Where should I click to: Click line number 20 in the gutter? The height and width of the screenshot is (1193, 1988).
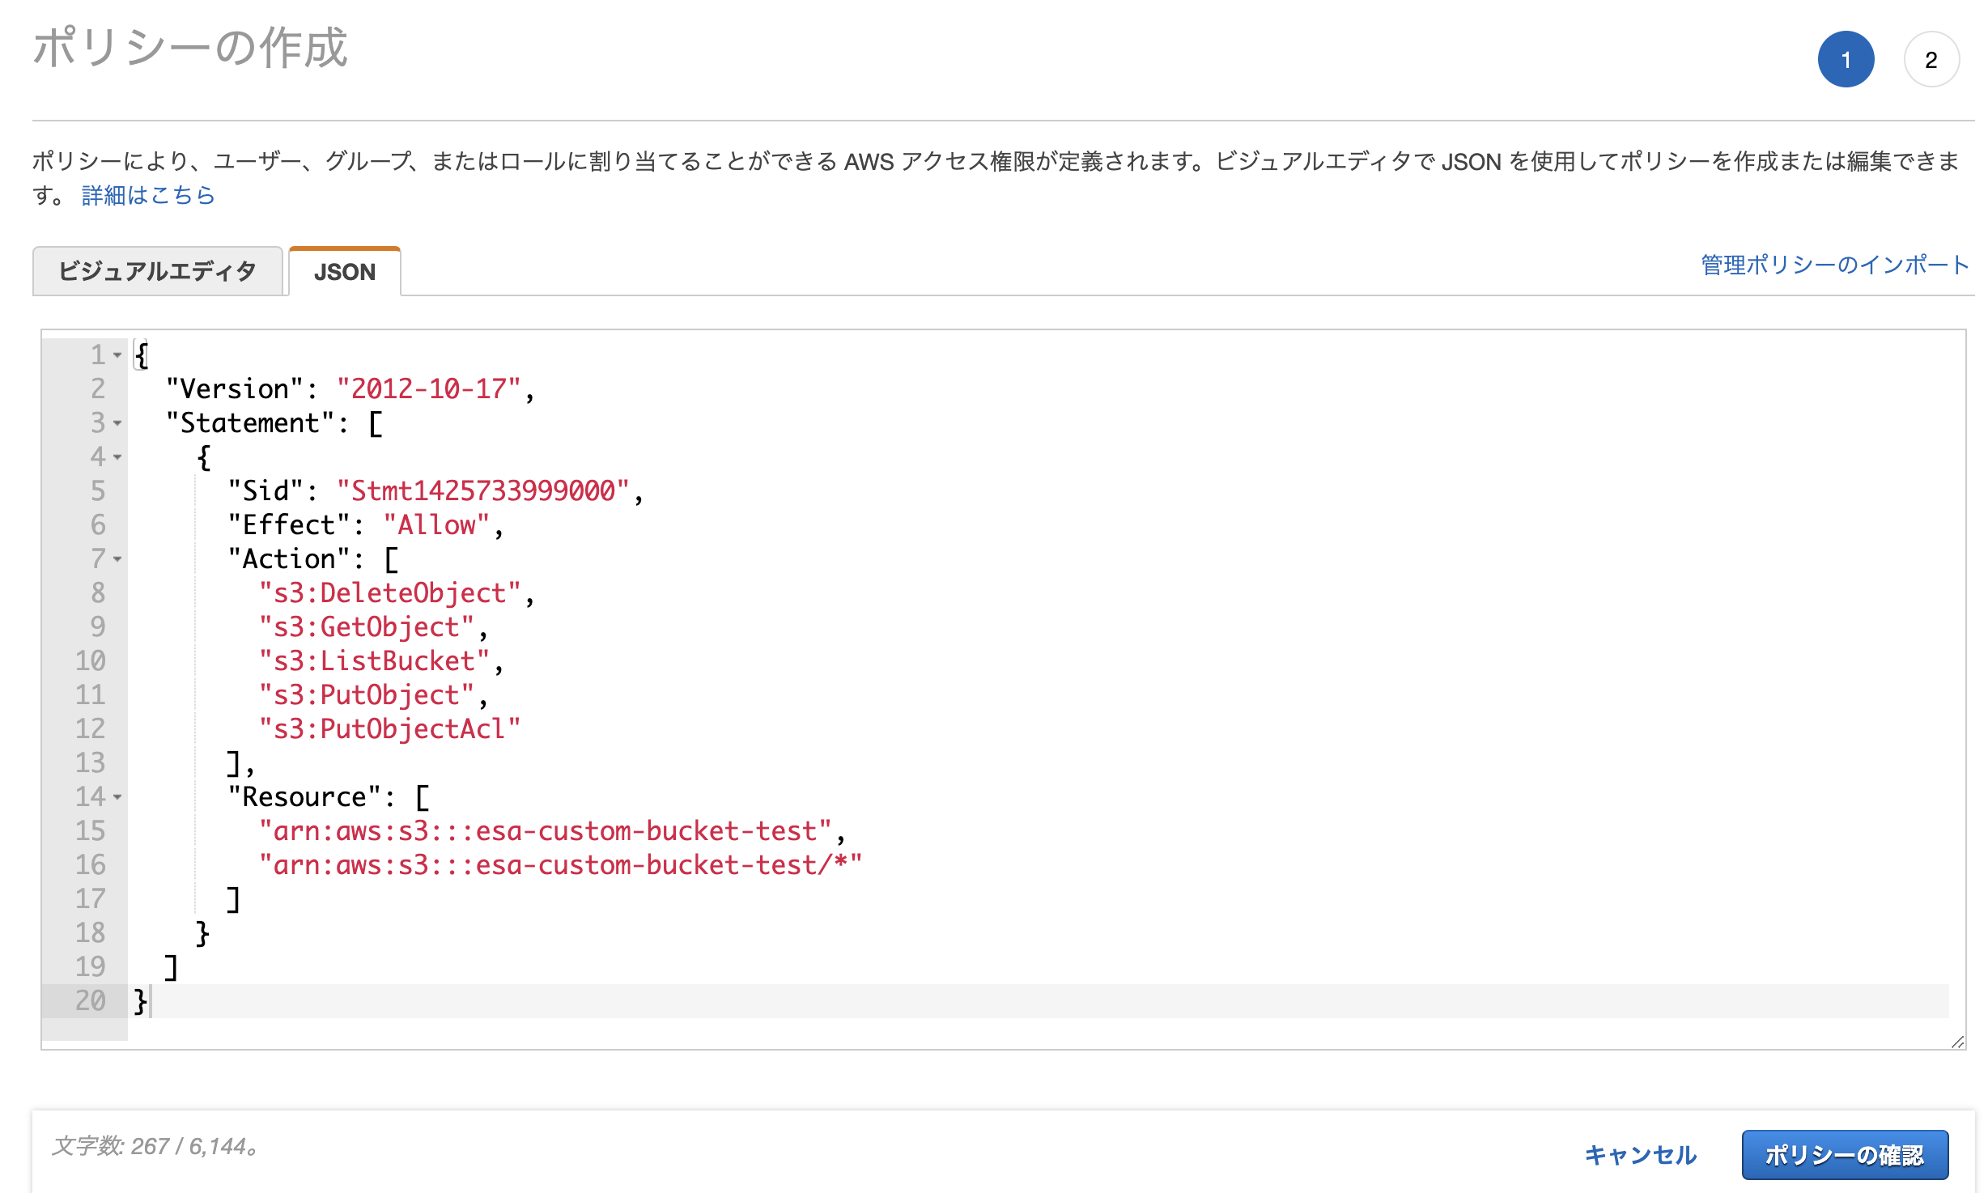pyautogui.click(x=91, y=1001)
